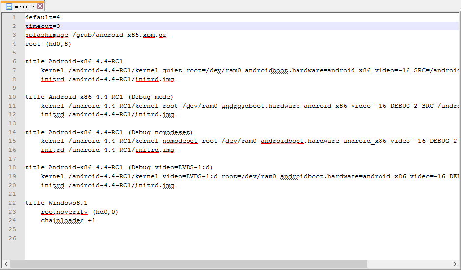The width and height of the screenshot is (461, 270).
Task: Click kernel line starting 'video=LVDS-1:d root='
Action: [x=249, y=176]
